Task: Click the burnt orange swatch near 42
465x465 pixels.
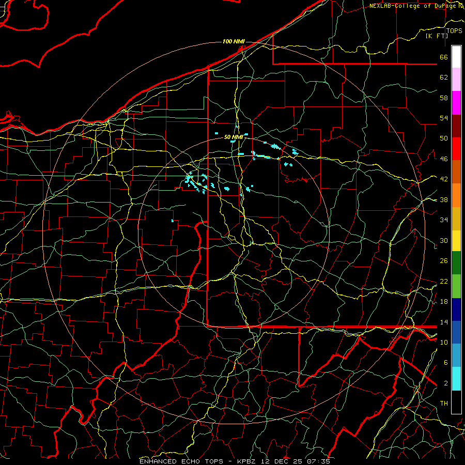Action: coord(456,172)
